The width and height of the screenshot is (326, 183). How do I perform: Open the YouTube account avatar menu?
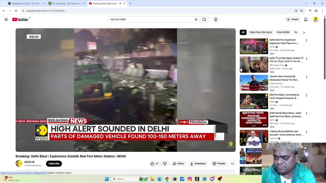coord(316,19)
